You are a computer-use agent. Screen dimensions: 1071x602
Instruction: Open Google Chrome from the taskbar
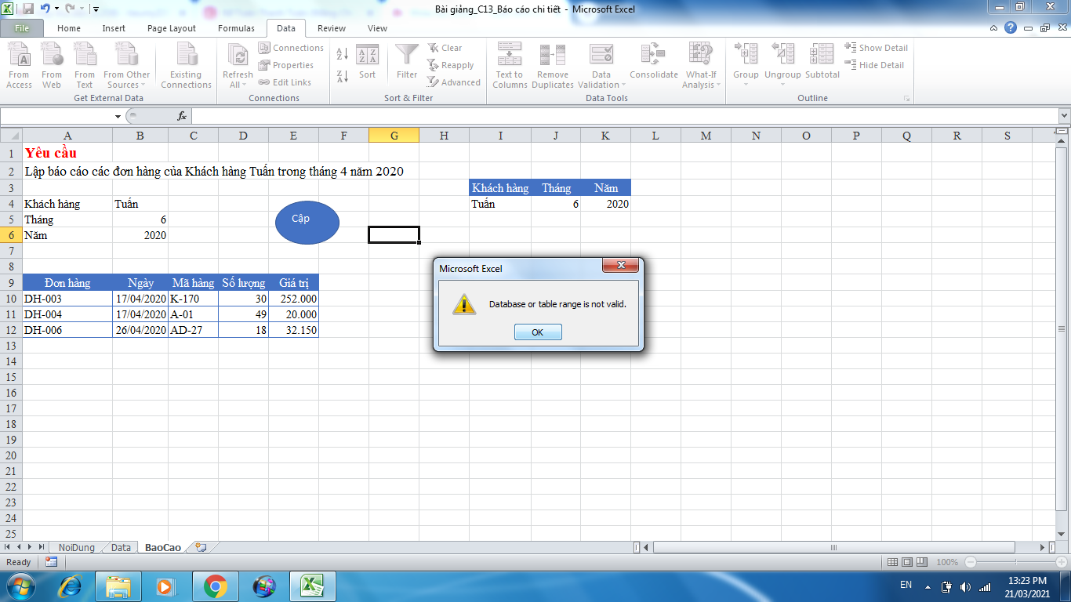[x=215, y=586]
